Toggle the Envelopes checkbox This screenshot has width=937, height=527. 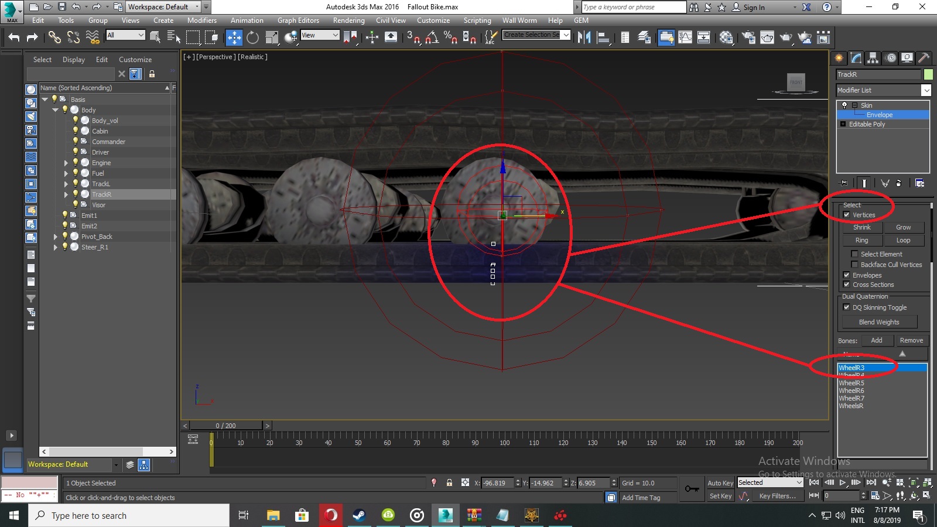click(846, 275)
